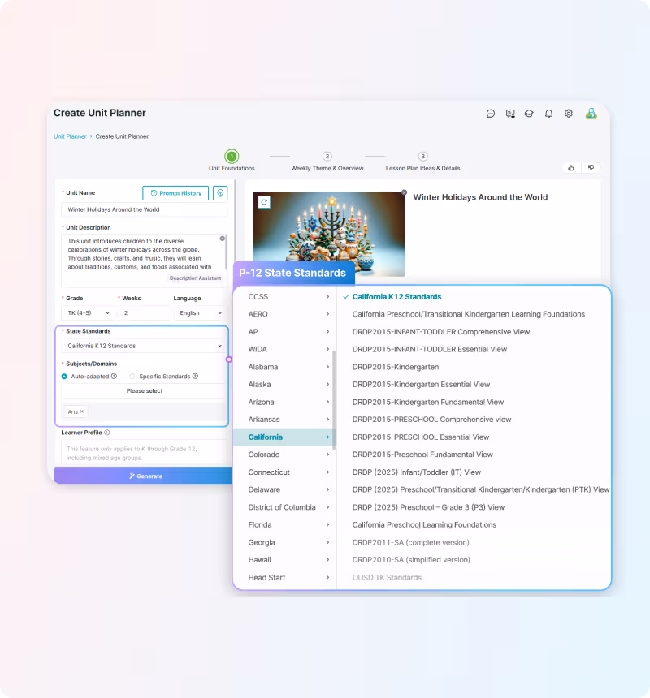
Task: Click the Generate button
Action: tap(143, 476)
